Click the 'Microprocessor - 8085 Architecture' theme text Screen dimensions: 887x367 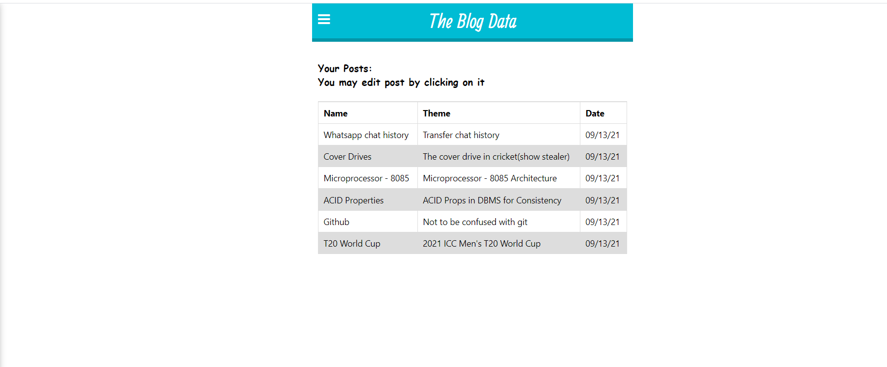(x=489, y=178)
